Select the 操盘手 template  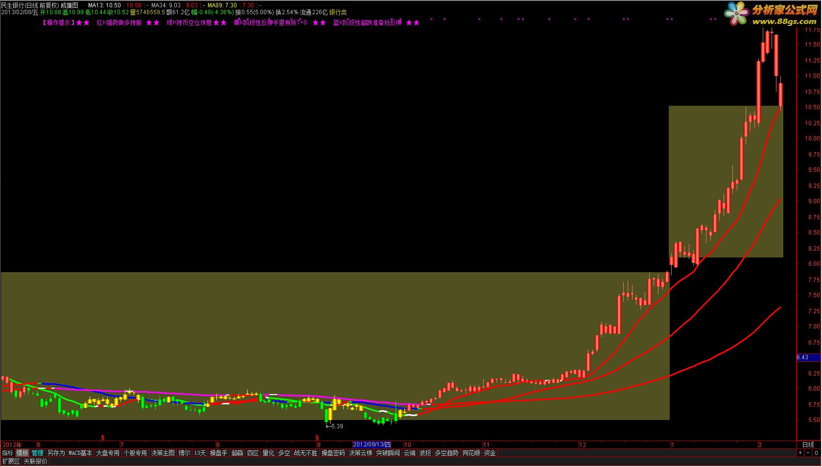tap(218, 453)
